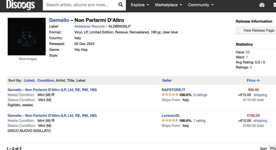Open the RAPSTORE.IT seller profile
Viewport: 276px width, 150px height.
tap(173, 90)
